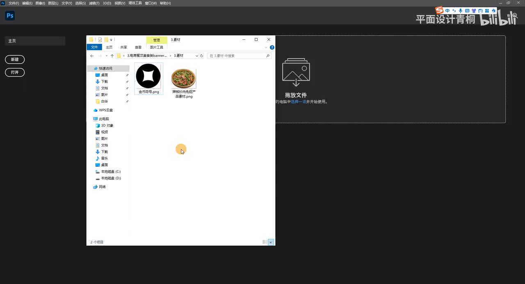Open Photoshop 帮助(H) menu
This screenshot has width=525, height=284.
[x=165, y=3]
